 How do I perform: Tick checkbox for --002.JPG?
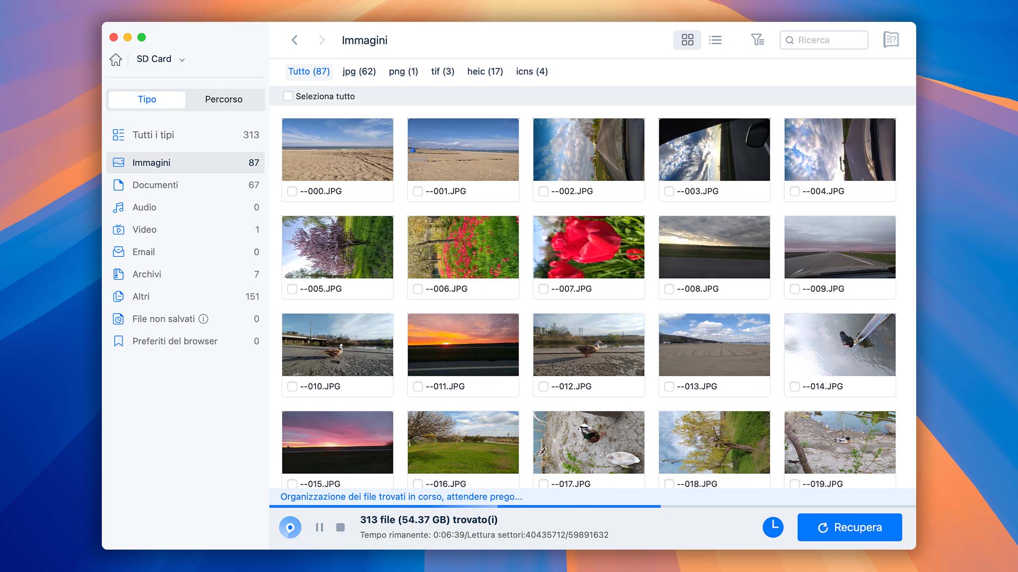[544, 191]
